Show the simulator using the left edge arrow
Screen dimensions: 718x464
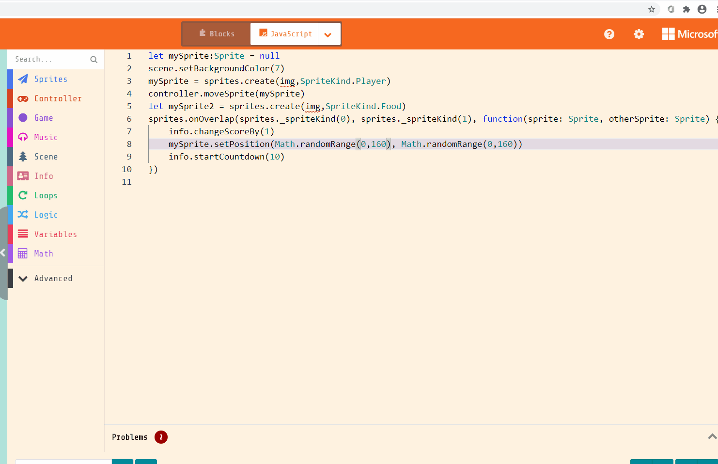(3, 252)
